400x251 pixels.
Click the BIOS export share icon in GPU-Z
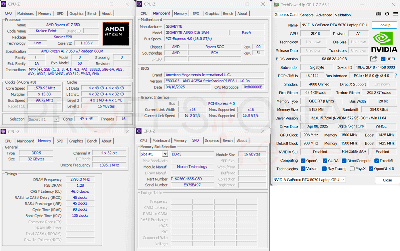(x=374, y=59)
